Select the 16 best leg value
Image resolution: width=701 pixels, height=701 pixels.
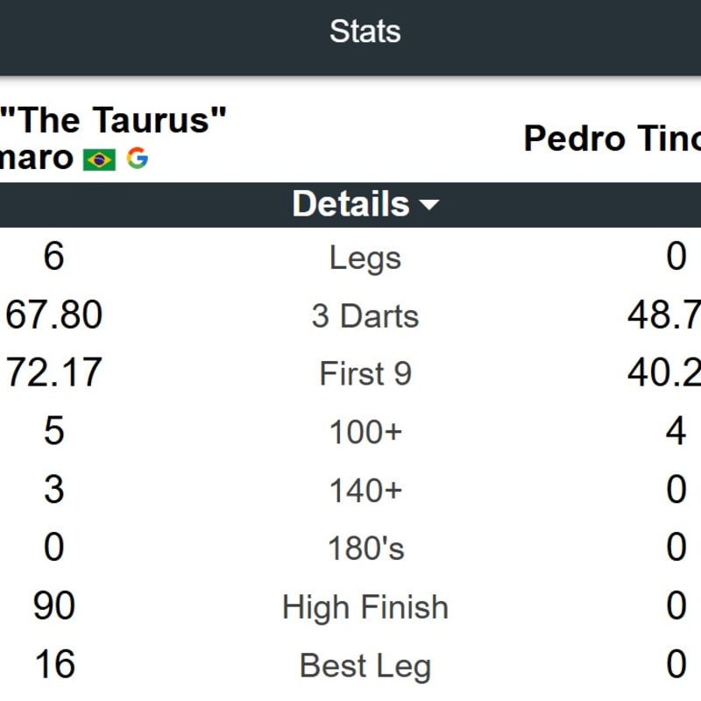coord(54,664)
